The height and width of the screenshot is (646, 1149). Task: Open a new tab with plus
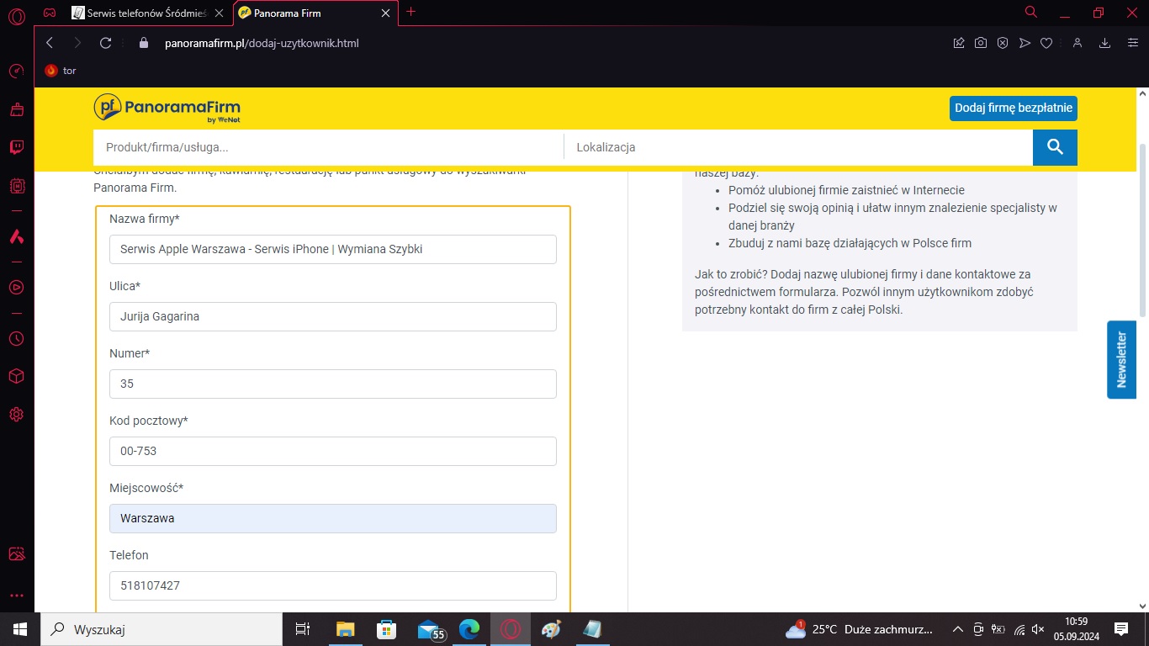[x=410, y=12]
